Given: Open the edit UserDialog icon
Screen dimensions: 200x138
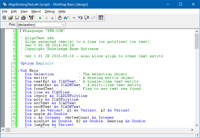Looking at the screenshot, I should click(x=101, y=18).
